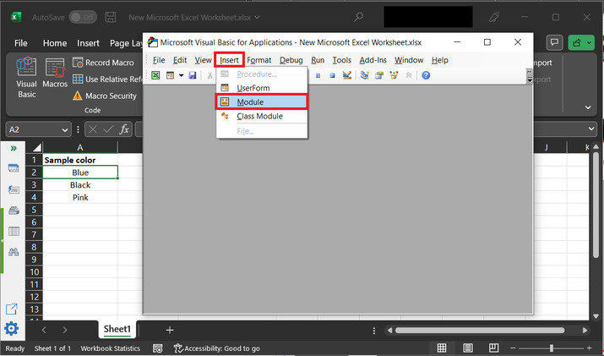The height and width of the screenshot is (356, 604).
Task: Open Project Explorer icon in VBA toolbar
Action: point(364,74)
